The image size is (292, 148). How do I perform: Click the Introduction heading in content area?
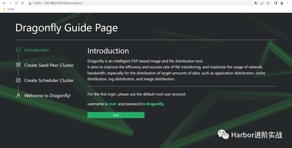108,51
